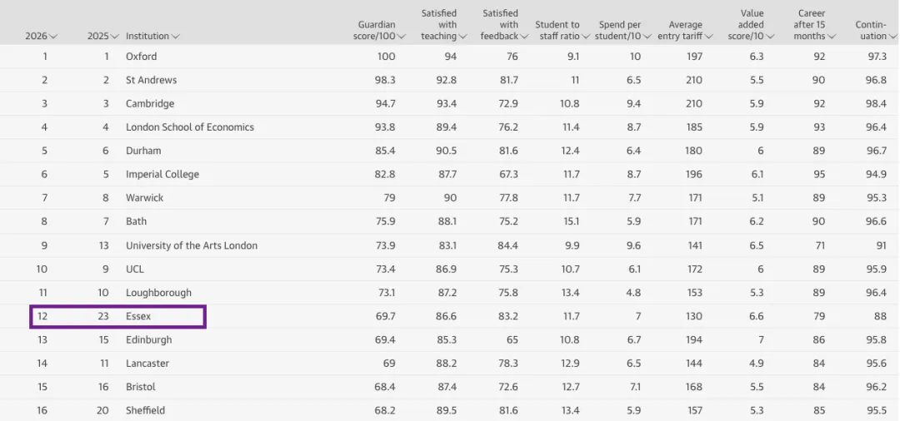Sort by Career after 15 months chevron
This screenshot has width=900, height=421.
point(832,37)
